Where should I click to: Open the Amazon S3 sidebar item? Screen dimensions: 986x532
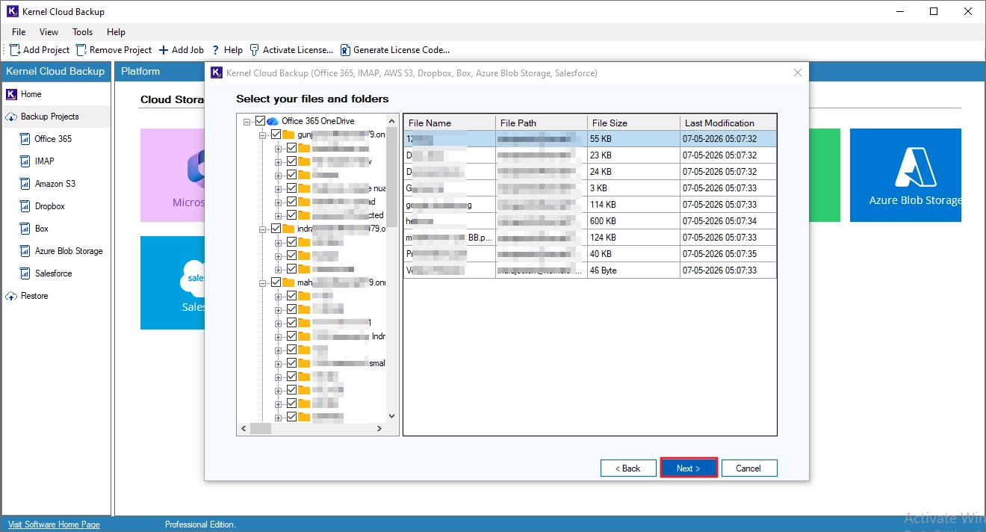(55, 184)
